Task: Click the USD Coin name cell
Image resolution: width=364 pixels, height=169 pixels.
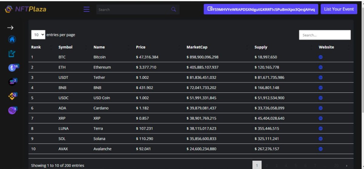Action: (x=102, y=98)
